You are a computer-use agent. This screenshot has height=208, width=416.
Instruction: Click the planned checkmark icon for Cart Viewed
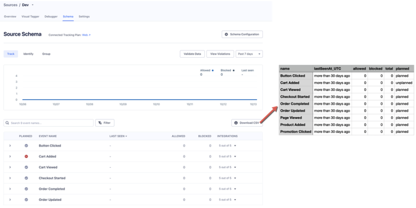pos(26,167)
